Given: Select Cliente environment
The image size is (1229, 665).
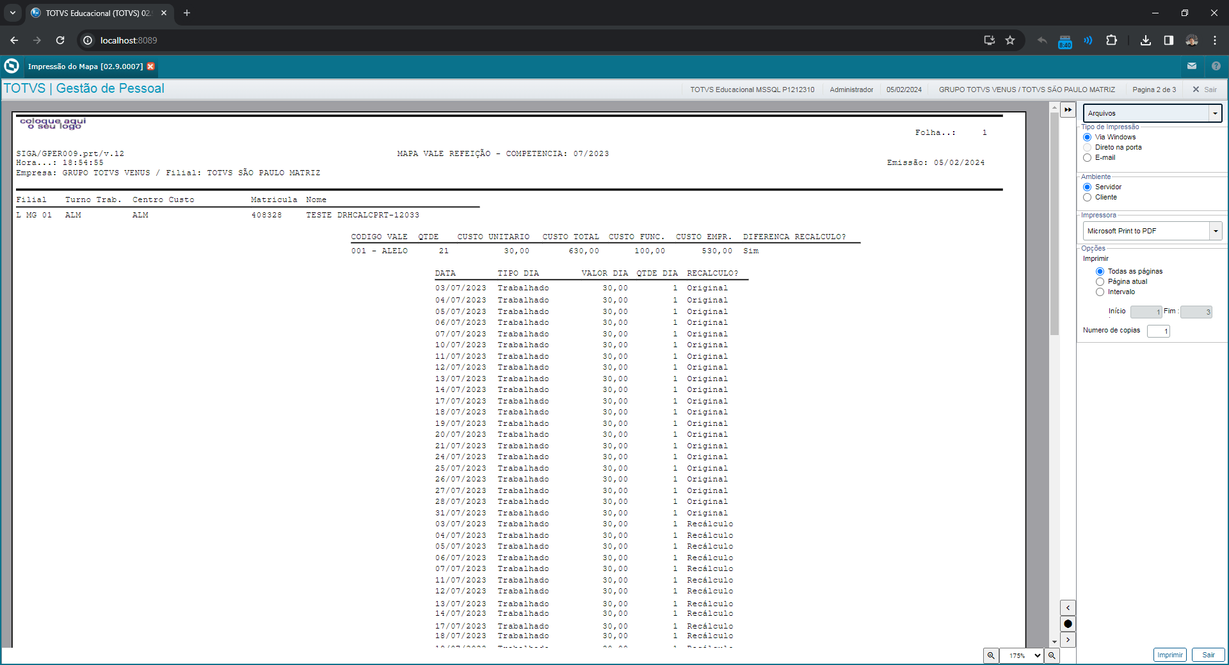Looking at the screenshot, I should 1087,198.
